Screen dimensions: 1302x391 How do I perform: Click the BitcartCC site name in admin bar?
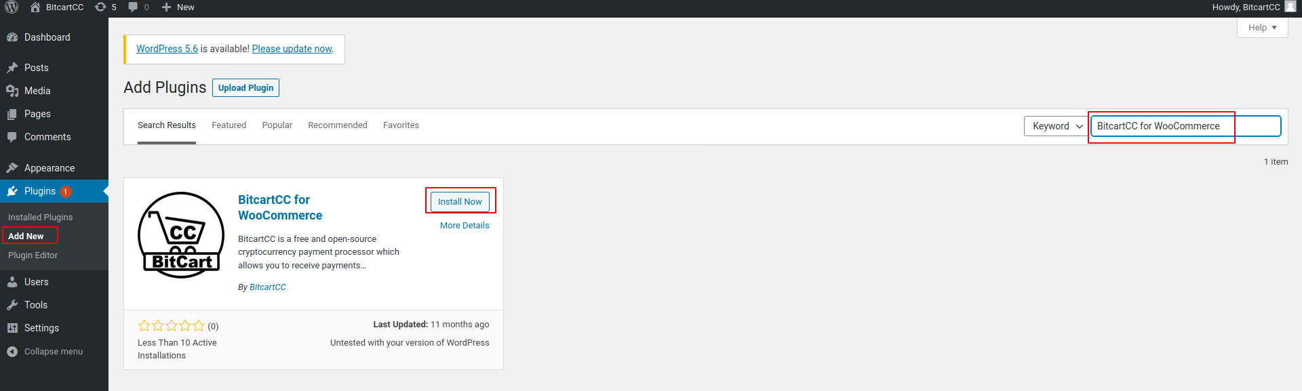(x=65, y=7)
